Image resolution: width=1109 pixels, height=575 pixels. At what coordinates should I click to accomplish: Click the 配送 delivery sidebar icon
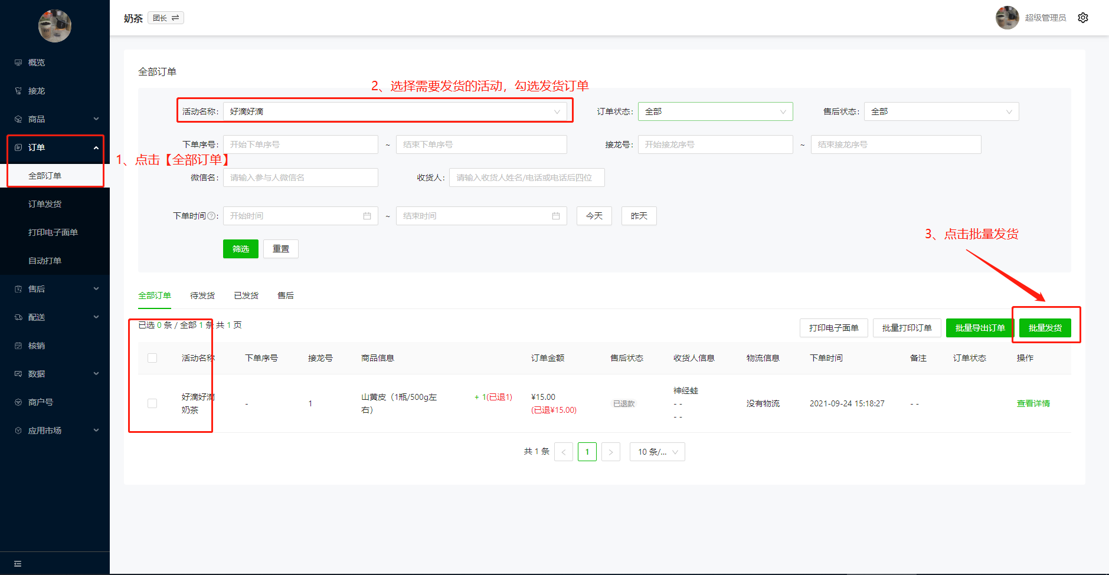tap(18, 317)
